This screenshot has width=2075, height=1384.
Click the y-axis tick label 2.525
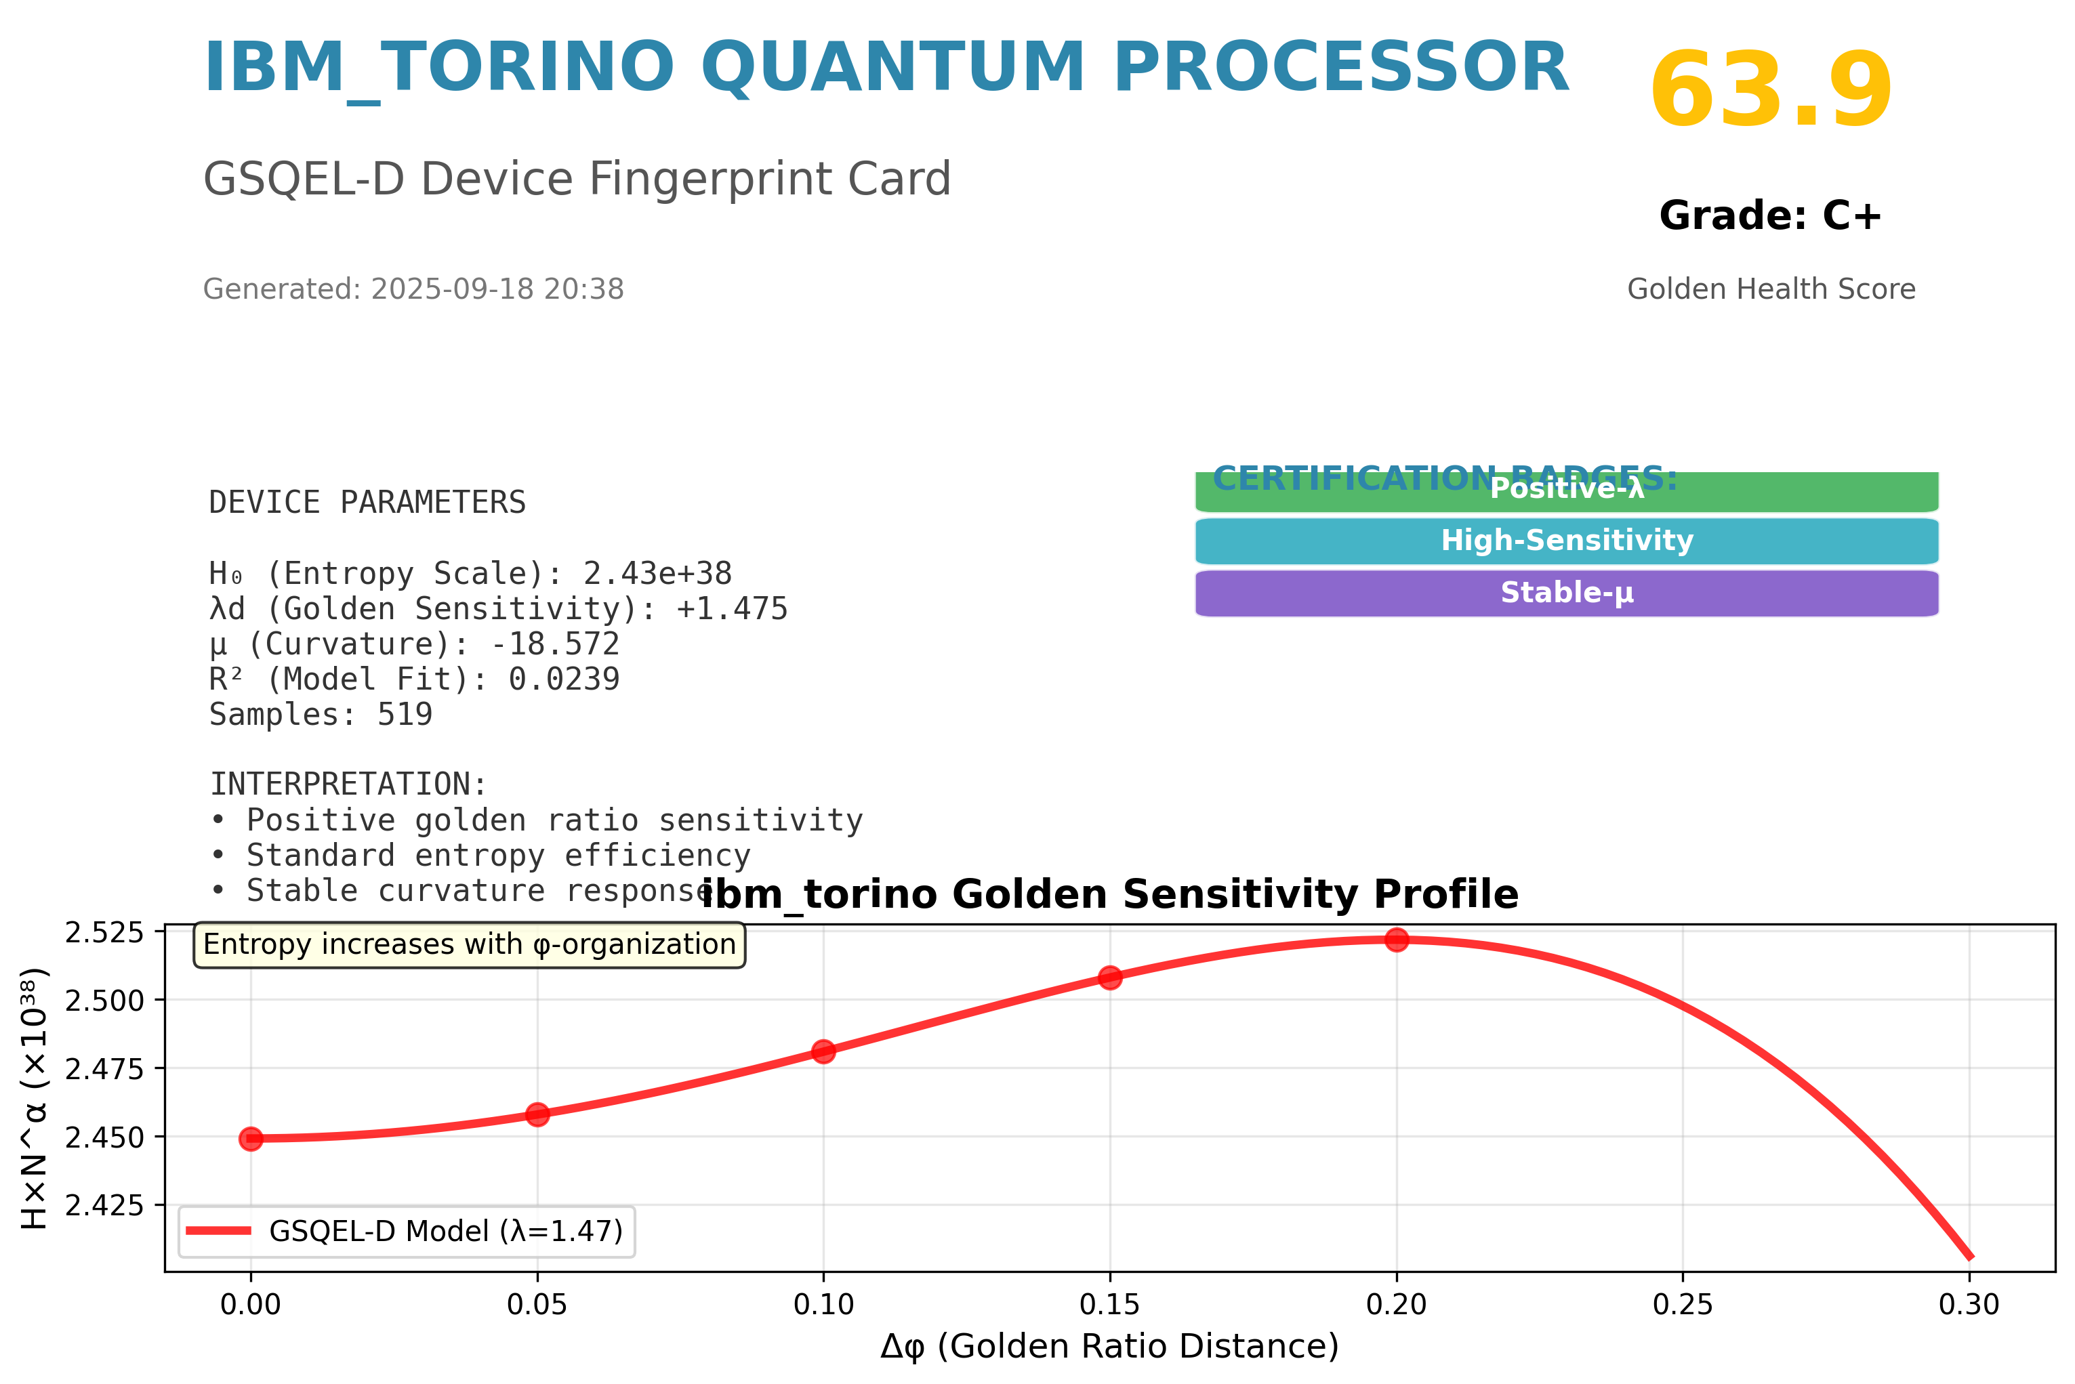pos(104,932)
